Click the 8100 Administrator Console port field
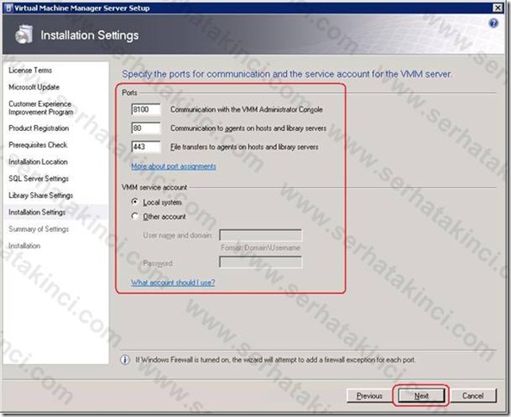Screen dimensions: 511x417 click(x=146, y=109)
